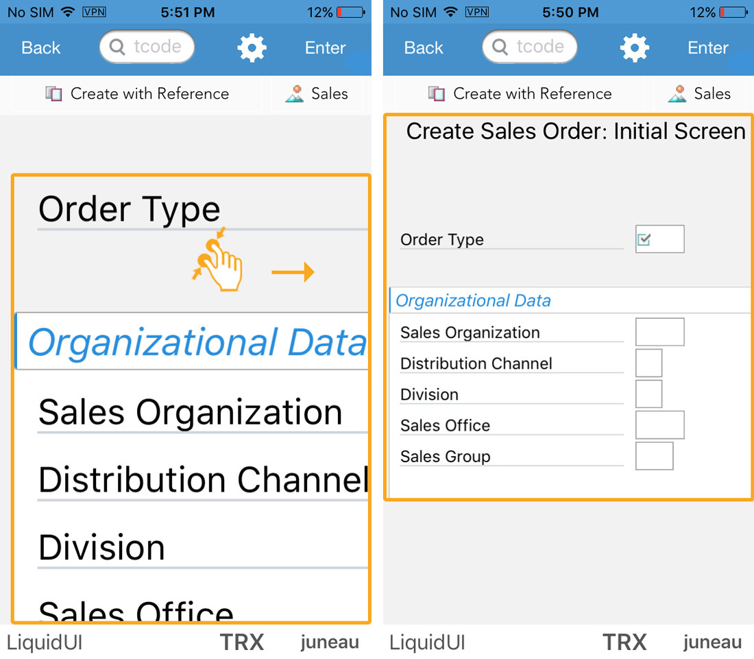Click the search magnifier in left tcode box
This screenshot has width=754, height=659.
[x=117, y=47]
